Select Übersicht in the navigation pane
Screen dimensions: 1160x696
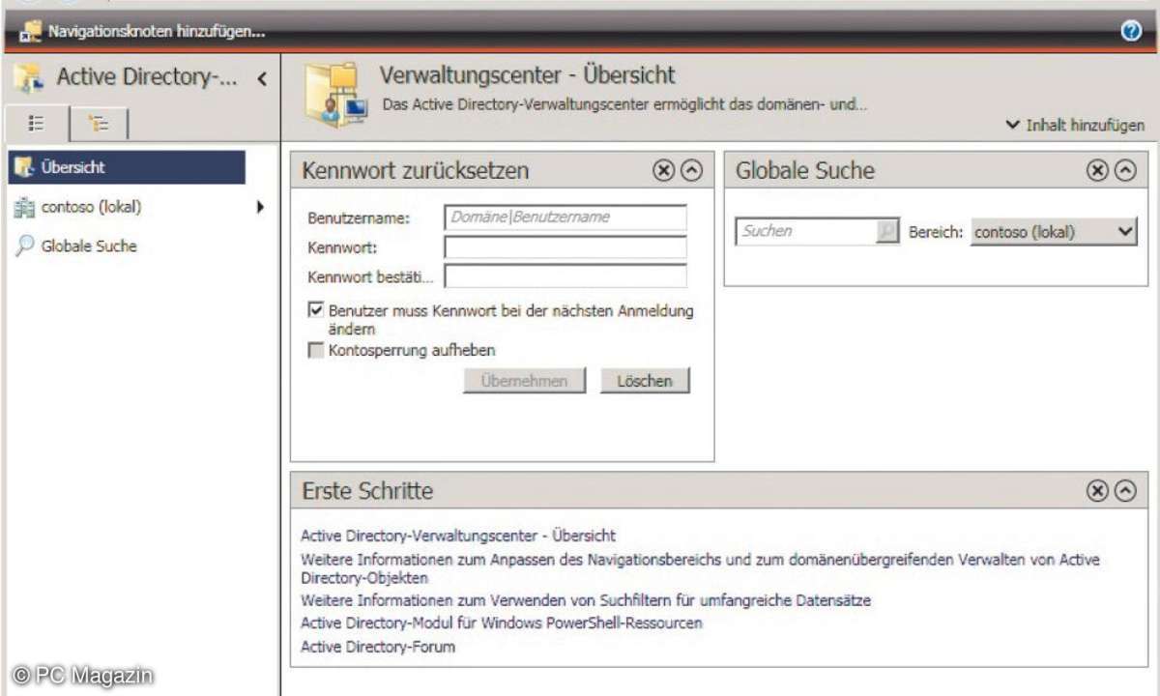pos(129,167)
